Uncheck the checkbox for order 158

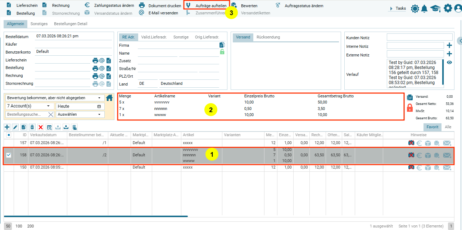coord(9,155)
